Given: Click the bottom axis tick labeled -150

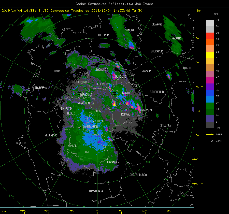Looking at the screenshot, I should (23, 211).
